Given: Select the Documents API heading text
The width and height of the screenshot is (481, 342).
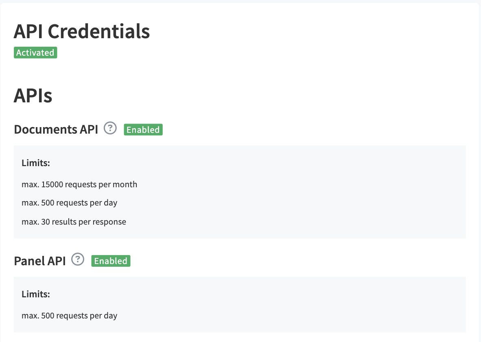Looking at the screenshot, I should click(56, 129).
